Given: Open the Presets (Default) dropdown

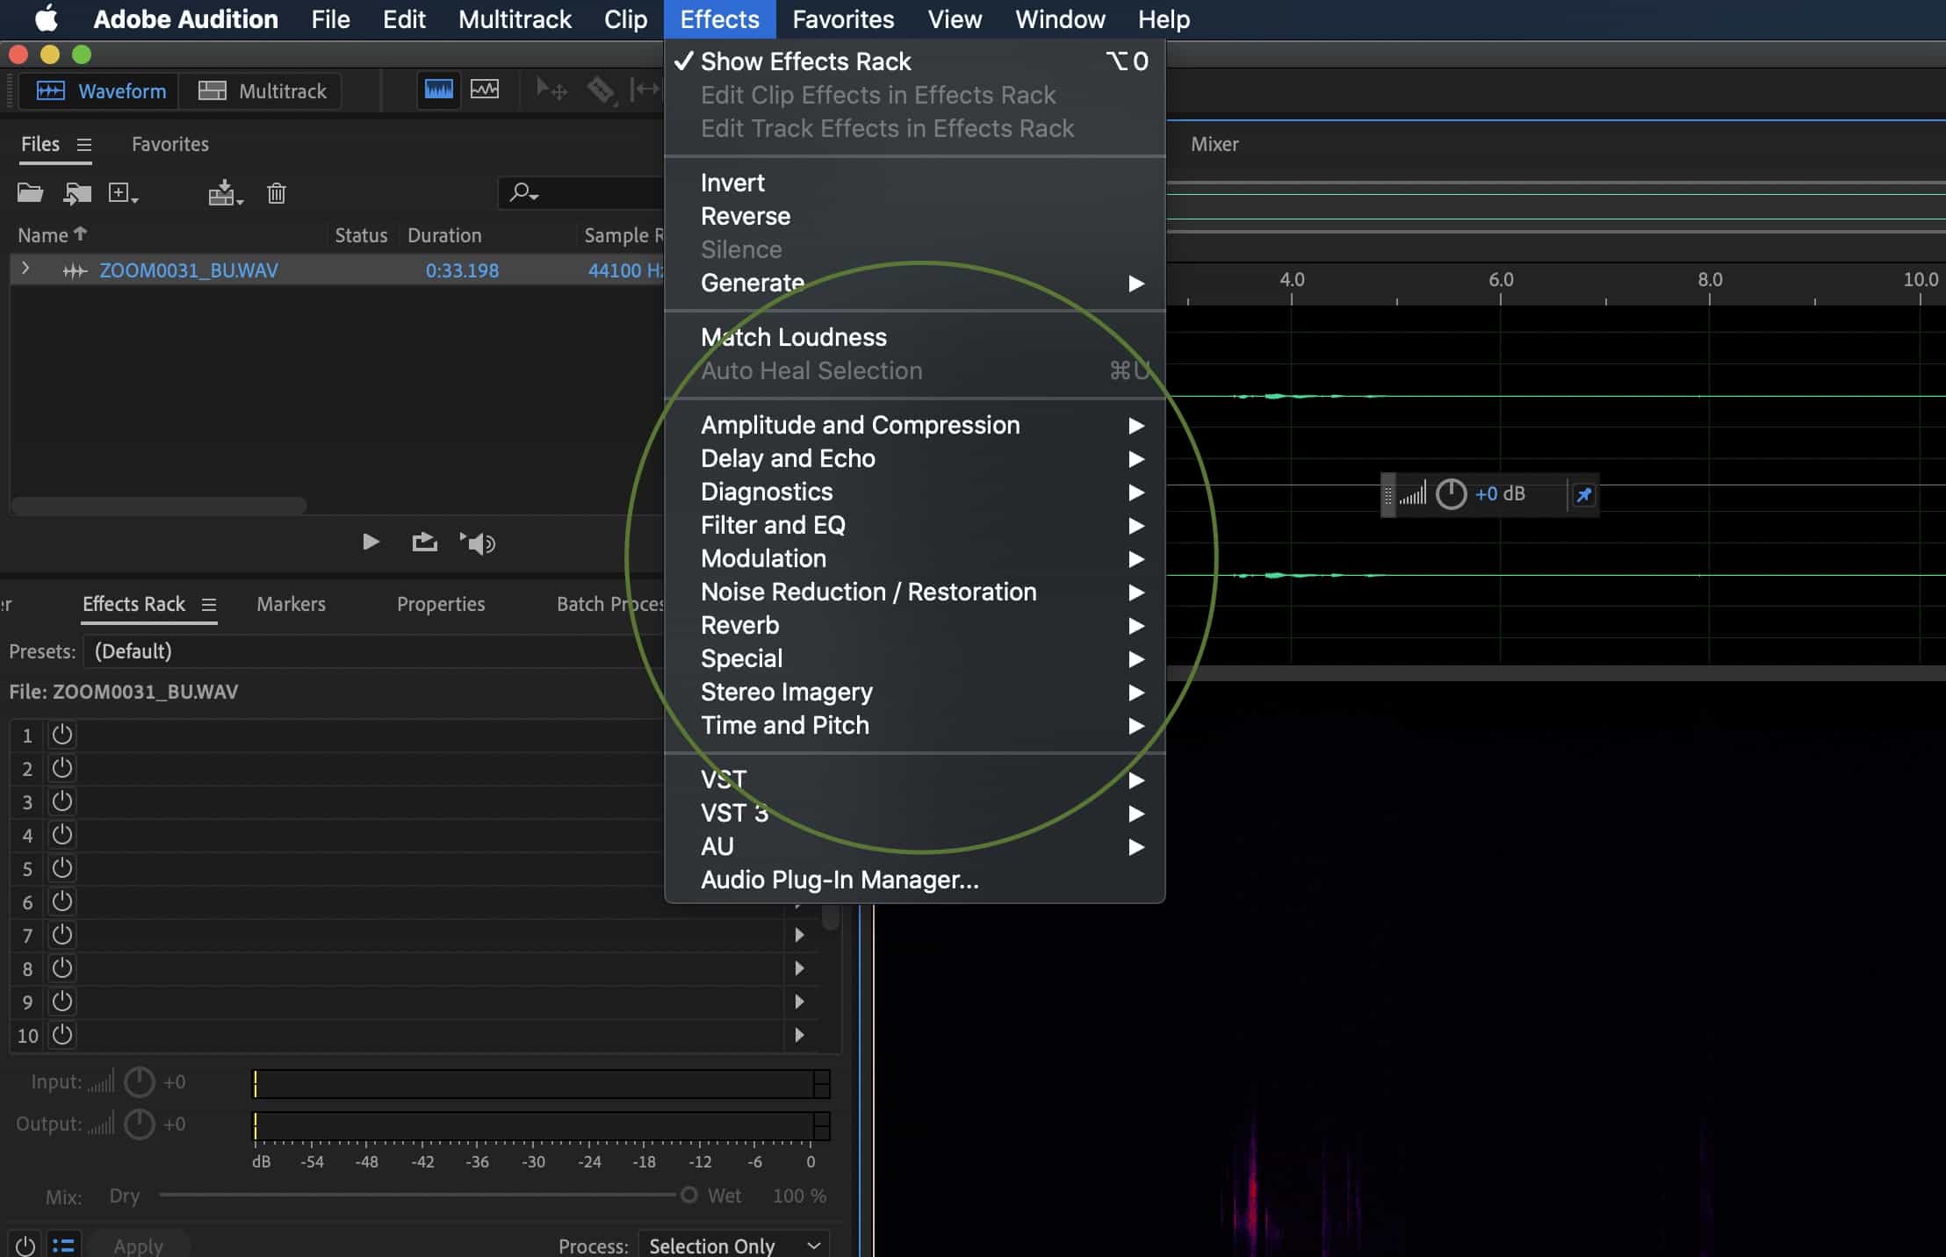Looking at the screenshot, I should [373, 651].
